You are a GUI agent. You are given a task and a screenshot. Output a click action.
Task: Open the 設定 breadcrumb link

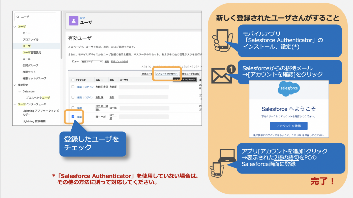82,18
